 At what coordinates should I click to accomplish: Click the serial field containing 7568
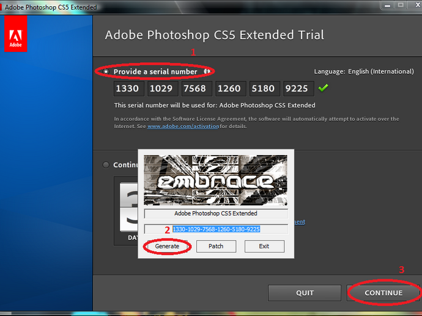click(197, 88)
